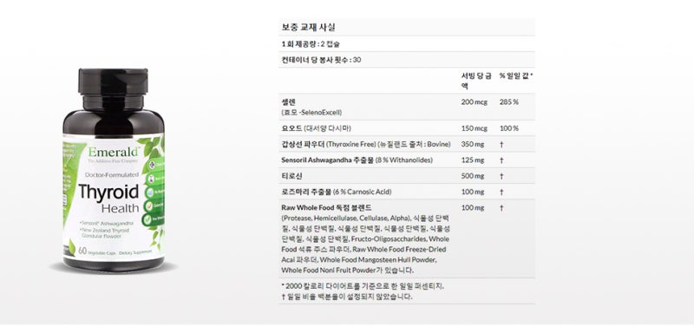Click the "% 일일 값" column header
Viewport: 694px width, 326px height.
[516, 75]
